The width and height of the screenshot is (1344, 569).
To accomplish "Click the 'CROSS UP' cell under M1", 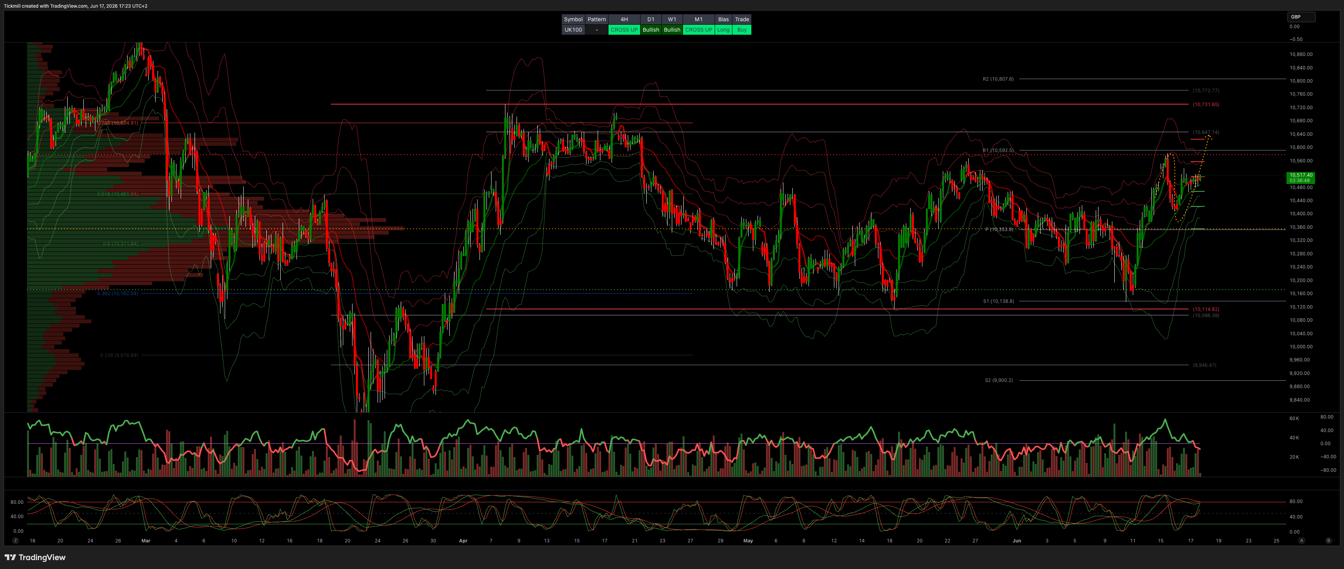I will coord(698,30).
